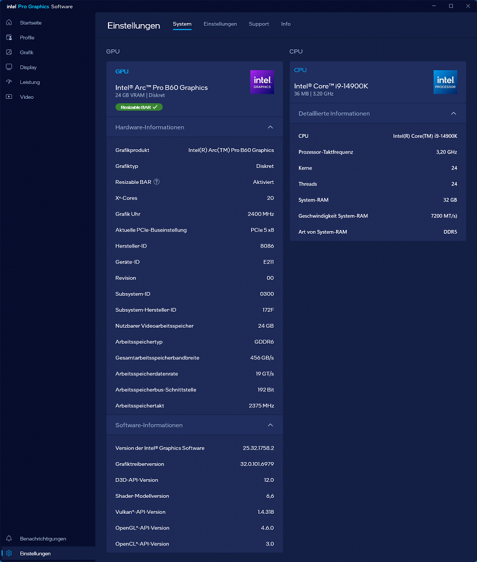This screenshot has height=562, width=477.
Task: Collapse the Hardware-Informationen section
Action: 270,127
